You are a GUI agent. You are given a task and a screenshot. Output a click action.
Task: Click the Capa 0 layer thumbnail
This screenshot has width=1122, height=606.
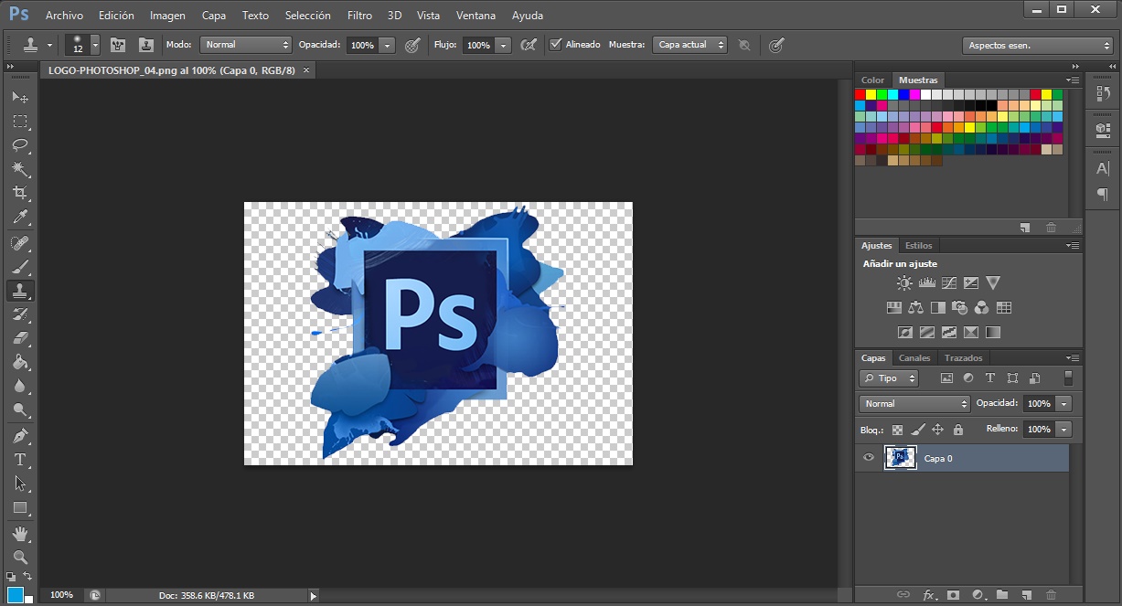(901, 458)
